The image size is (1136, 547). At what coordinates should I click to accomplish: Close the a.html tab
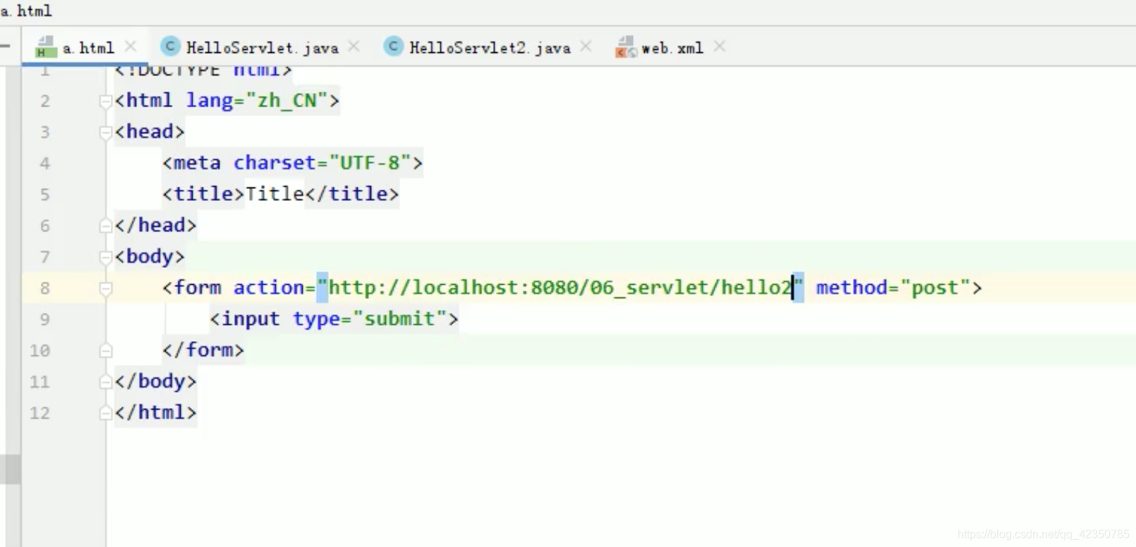coord(131,47)
